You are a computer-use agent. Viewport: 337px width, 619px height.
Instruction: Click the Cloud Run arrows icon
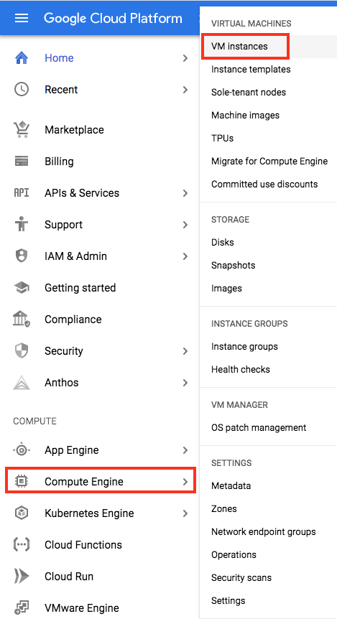click(x=22, y=576)
